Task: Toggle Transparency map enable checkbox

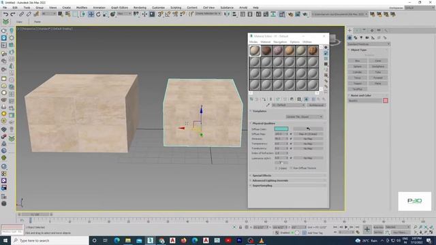Action: pos(291,144)
